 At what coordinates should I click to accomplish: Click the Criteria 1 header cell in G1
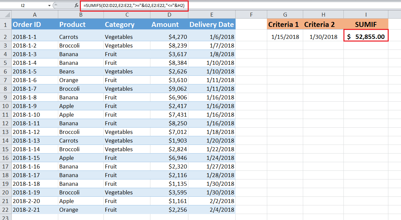tap(285, 24)
